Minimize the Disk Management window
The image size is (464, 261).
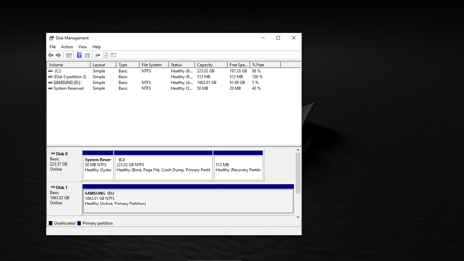pyautogui.click(x=263, y=38)
